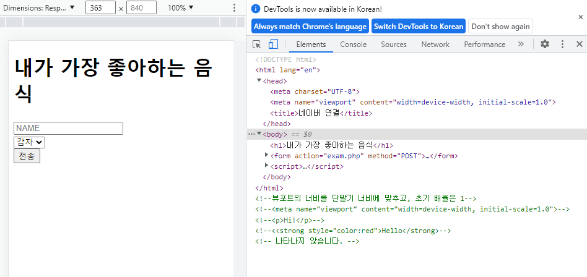Open DevTools customize three-dot menu

[x=562, y=44]
